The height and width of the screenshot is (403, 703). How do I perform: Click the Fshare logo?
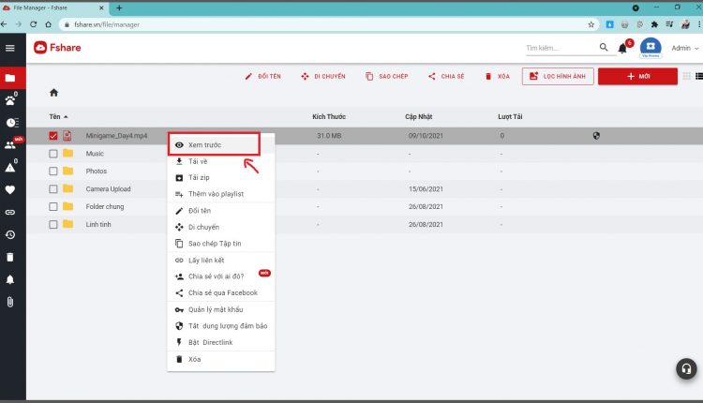point(57,48)
